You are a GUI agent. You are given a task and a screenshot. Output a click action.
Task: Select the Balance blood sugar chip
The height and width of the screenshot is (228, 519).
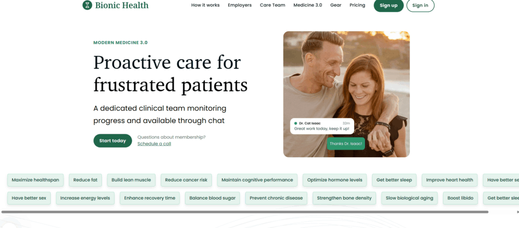(212, 198)
